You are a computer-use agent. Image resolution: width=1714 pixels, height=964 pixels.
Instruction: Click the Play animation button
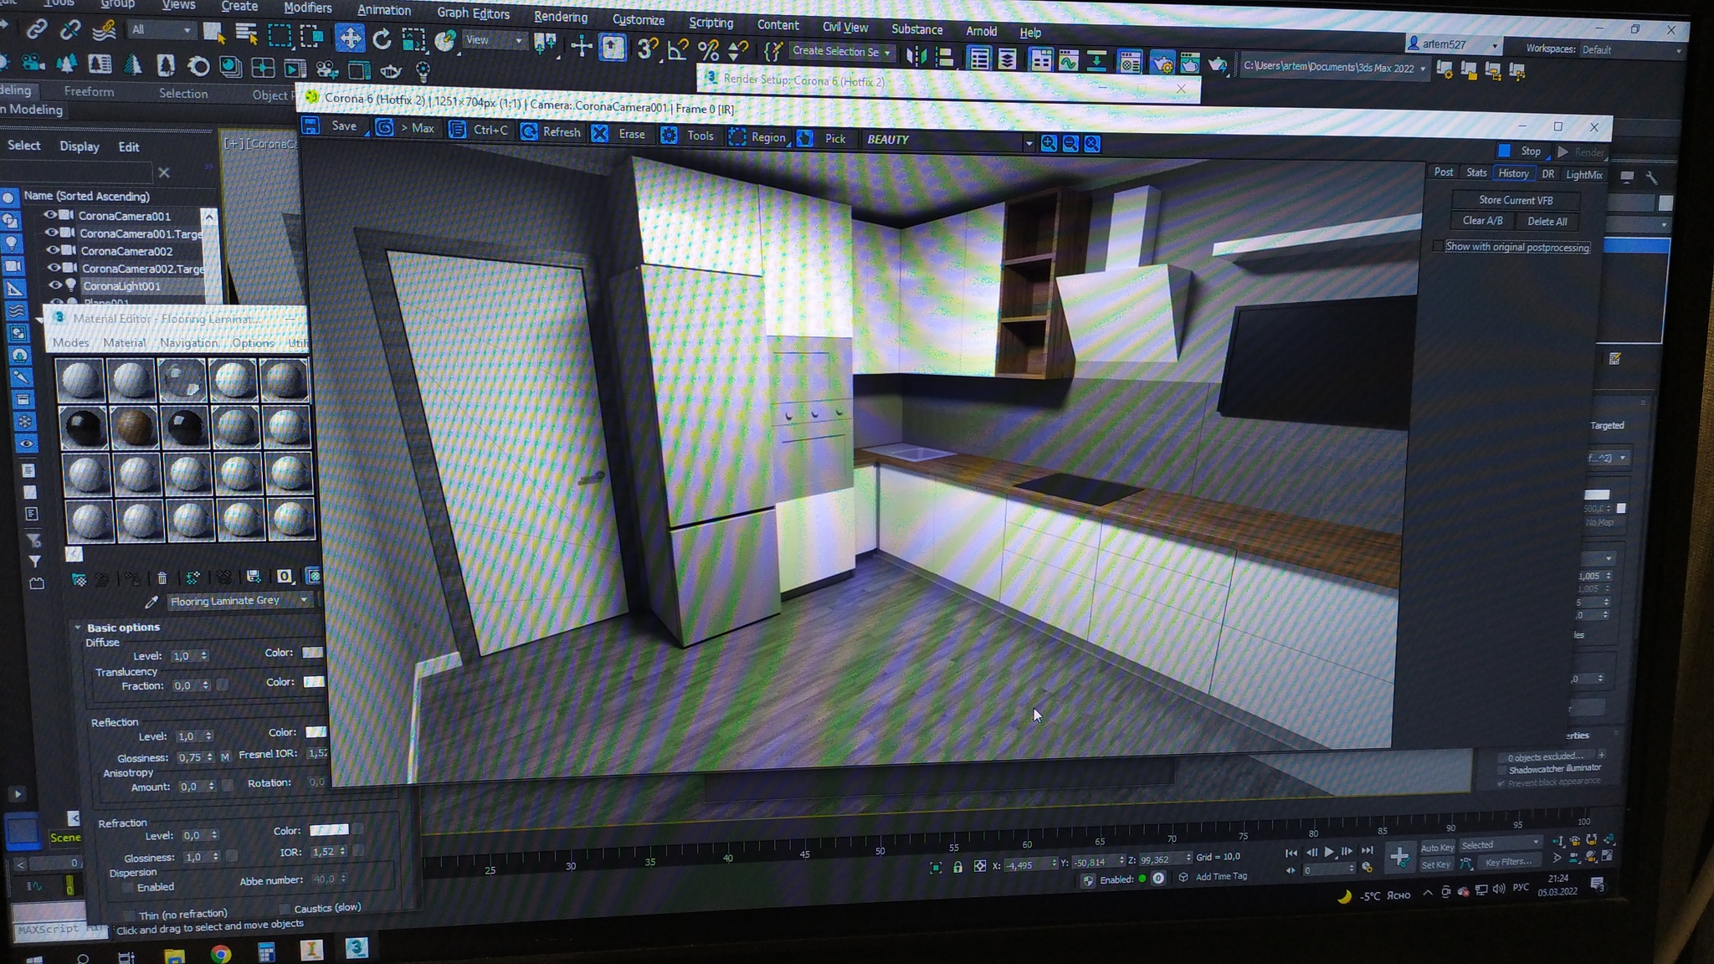(x=1329, y=852)
